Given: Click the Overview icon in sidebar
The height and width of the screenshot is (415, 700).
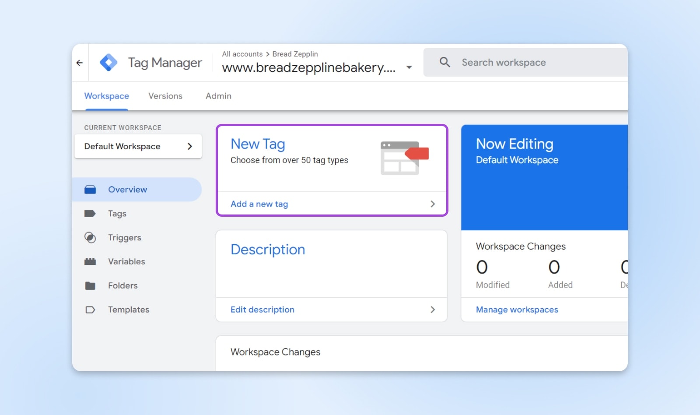Looking at the screenshot, I should coord(90,190).
